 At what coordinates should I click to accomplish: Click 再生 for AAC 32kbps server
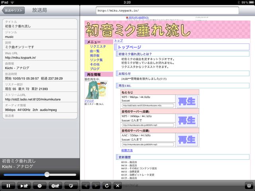click(187, 140)
